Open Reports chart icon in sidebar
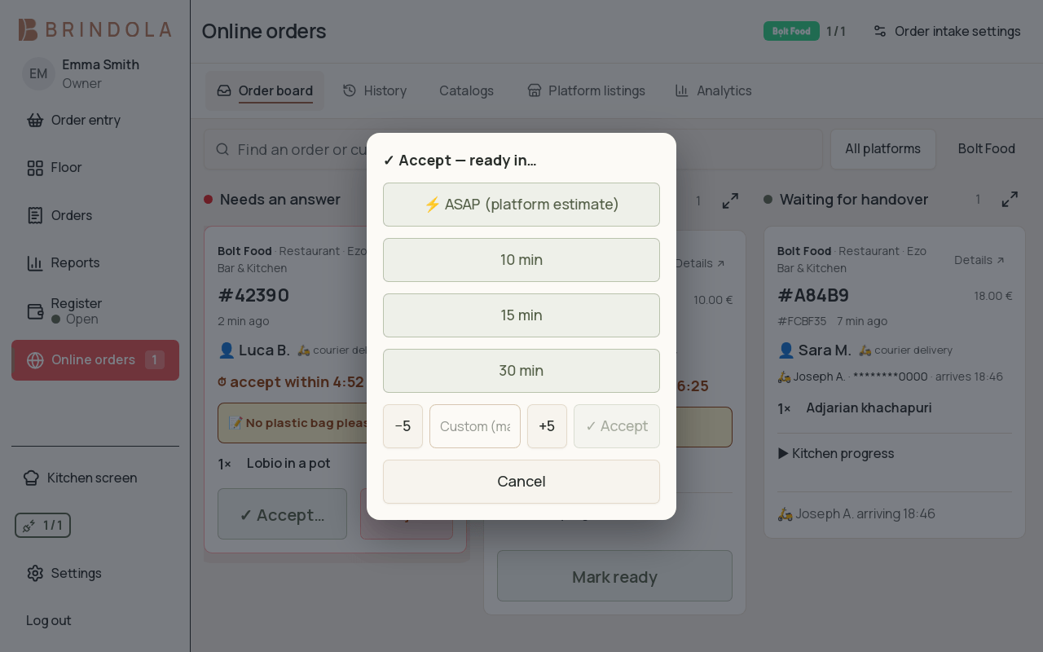The image size is (1043, 652). point(35,263)
